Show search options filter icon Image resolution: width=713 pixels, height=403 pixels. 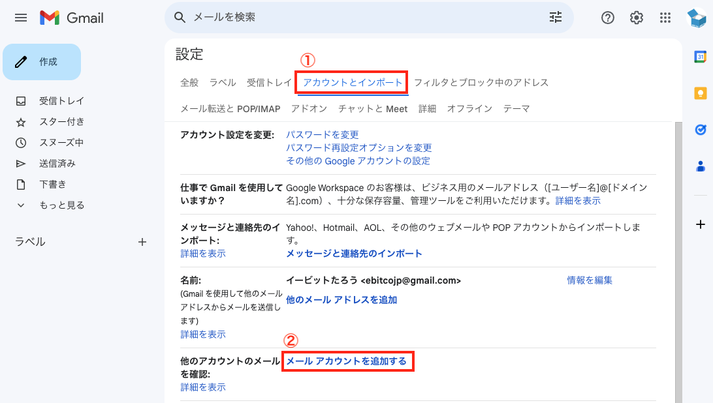pos(556,17)
